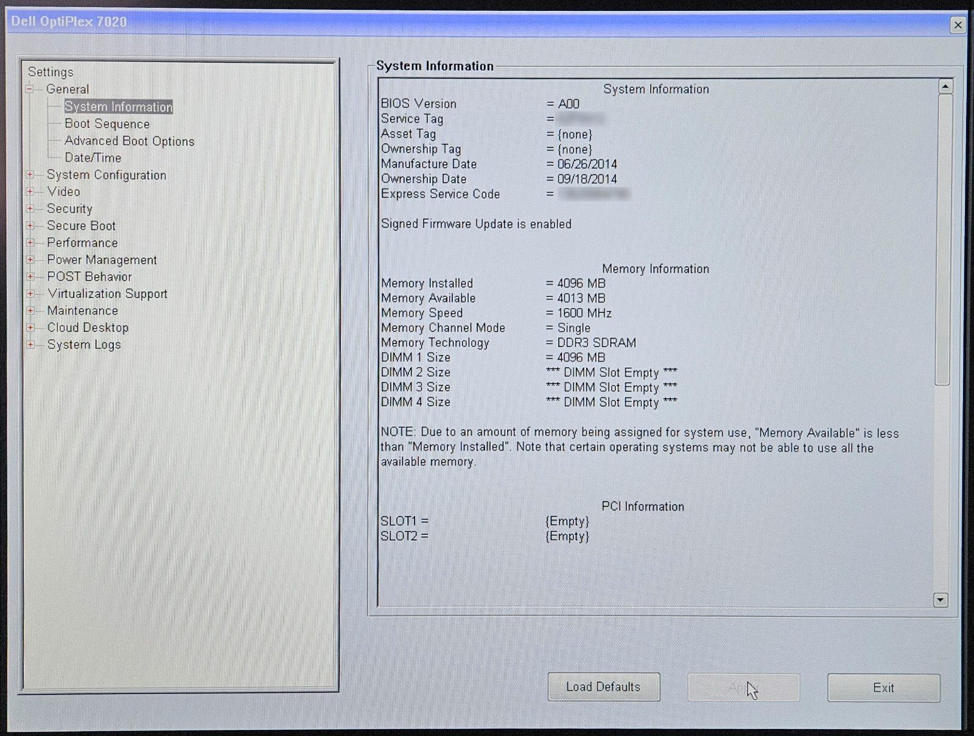Click the scroll up arrow

(945, 86)
